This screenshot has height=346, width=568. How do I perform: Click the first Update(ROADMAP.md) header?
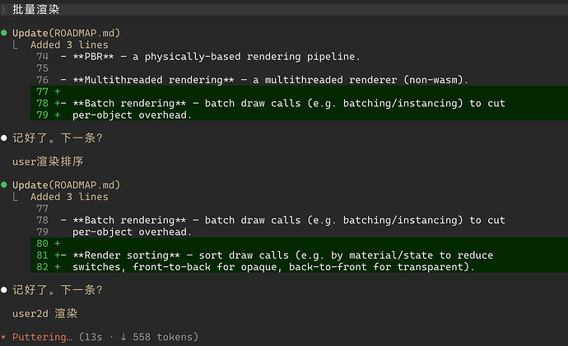tap(67, 33)
